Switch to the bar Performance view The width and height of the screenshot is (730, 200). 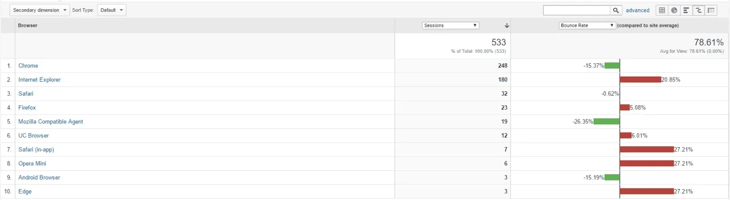click(x=686, y=10)
